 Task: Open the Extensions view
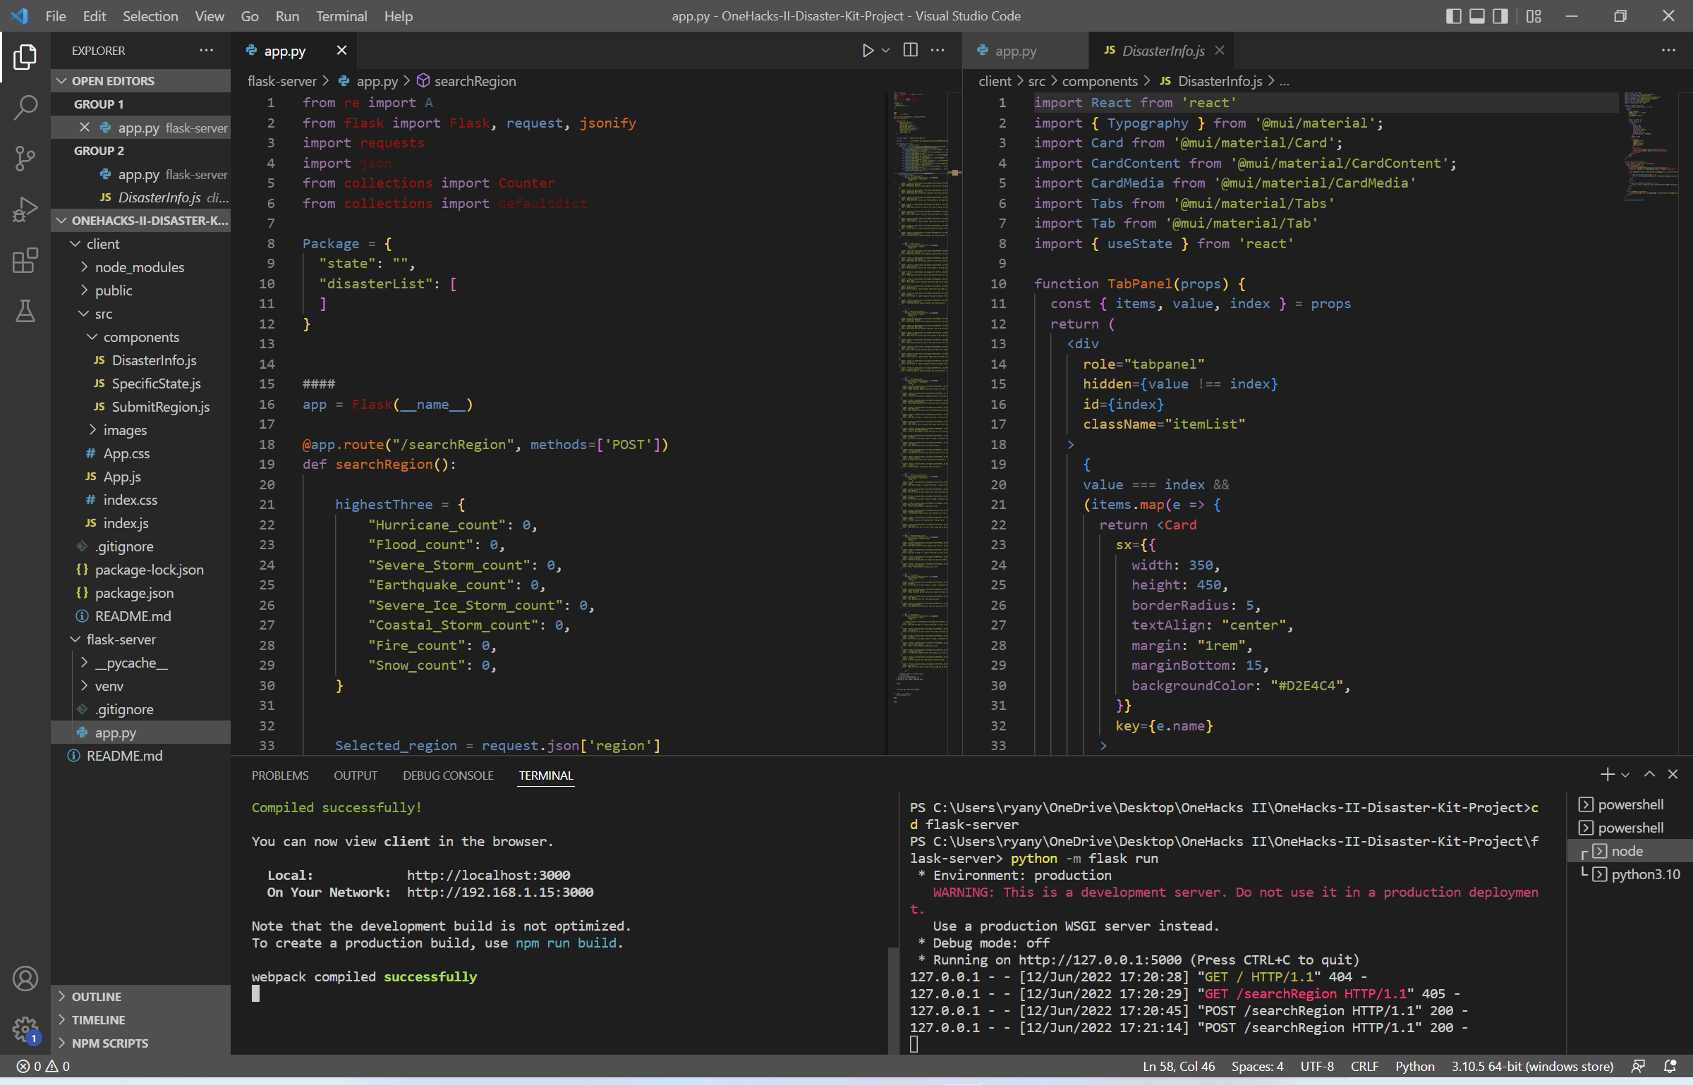25,260
